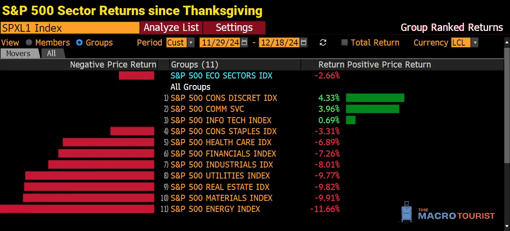
Task: Select S&P 500 CONS DISCRET IDX row
Action: coord(224,98)
